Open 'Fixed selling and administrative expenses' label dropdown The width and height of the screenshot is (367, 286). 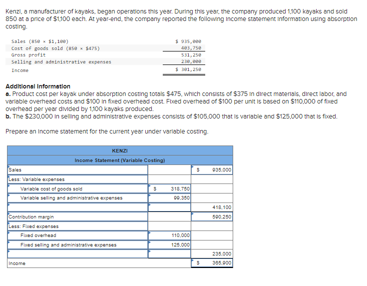pyautogui.click(x=77, y=244)
